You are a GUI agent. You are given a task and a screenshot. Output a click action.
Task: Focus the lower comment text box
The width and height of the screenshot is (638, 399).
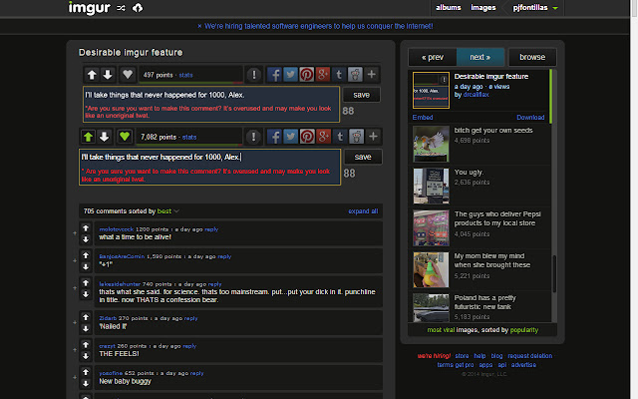(x=209, y=167)
